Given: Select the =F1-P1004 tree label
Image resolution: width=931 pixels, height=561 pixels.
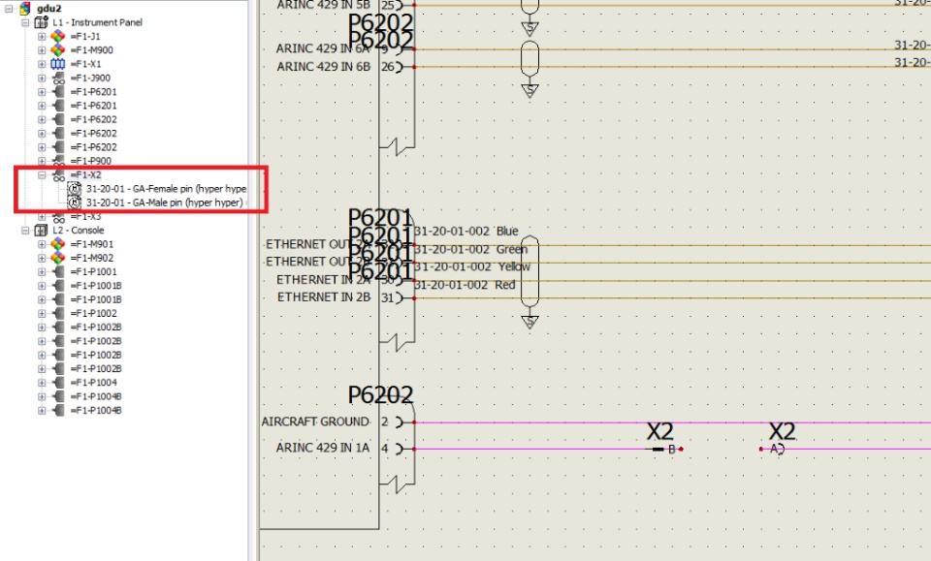Looking at the screenshot, I should 94,383.
